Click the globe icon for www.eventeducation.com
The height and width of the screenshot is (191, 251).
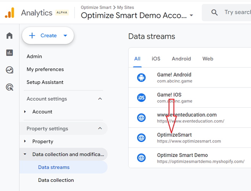141,118
